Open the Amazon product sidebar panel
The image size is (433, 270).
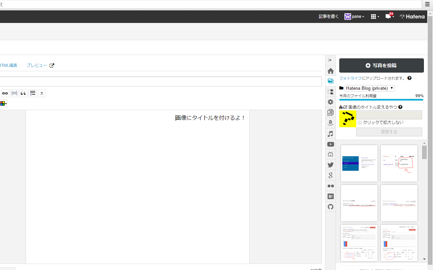pos(331,123)
